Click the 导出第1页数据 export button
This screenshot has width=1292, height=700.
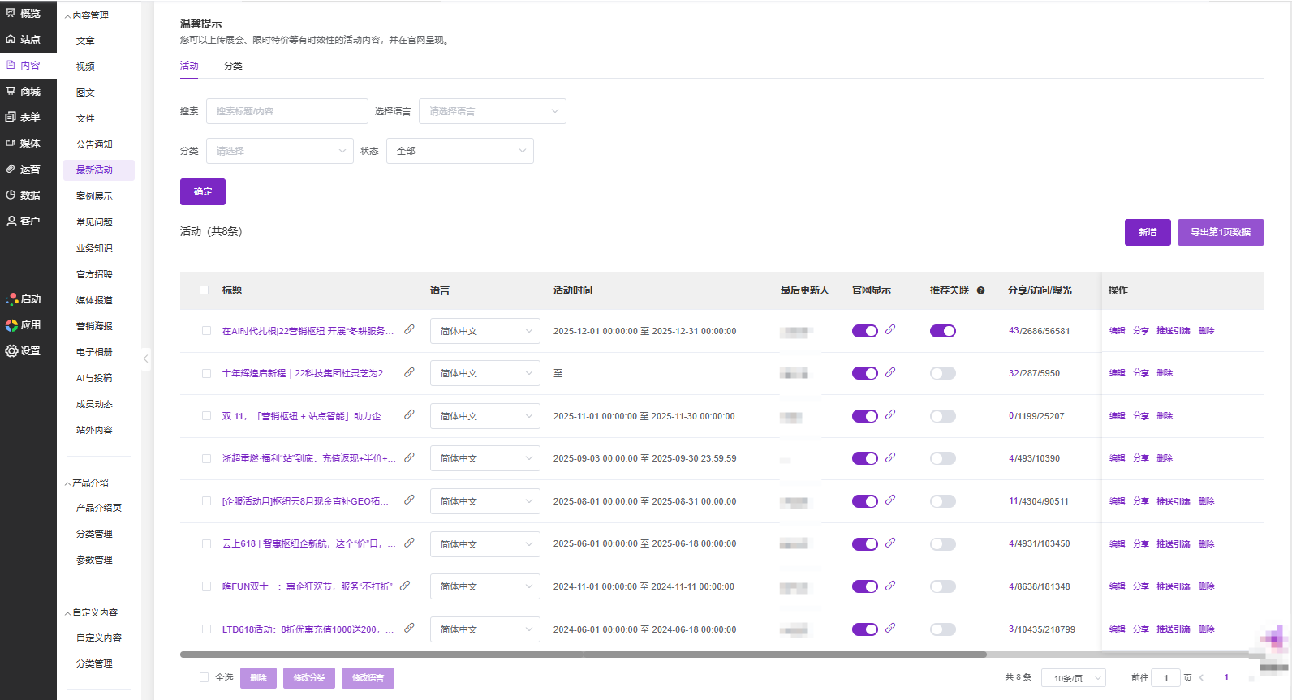pyautogui.click(x=1220, y=232)
